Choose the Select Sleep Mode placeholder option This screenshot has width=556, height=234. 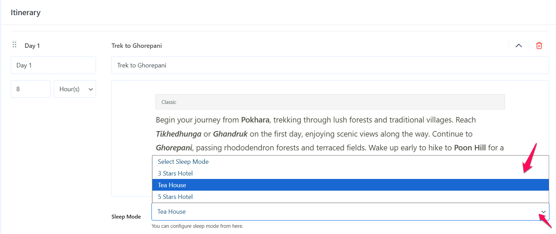183,162
